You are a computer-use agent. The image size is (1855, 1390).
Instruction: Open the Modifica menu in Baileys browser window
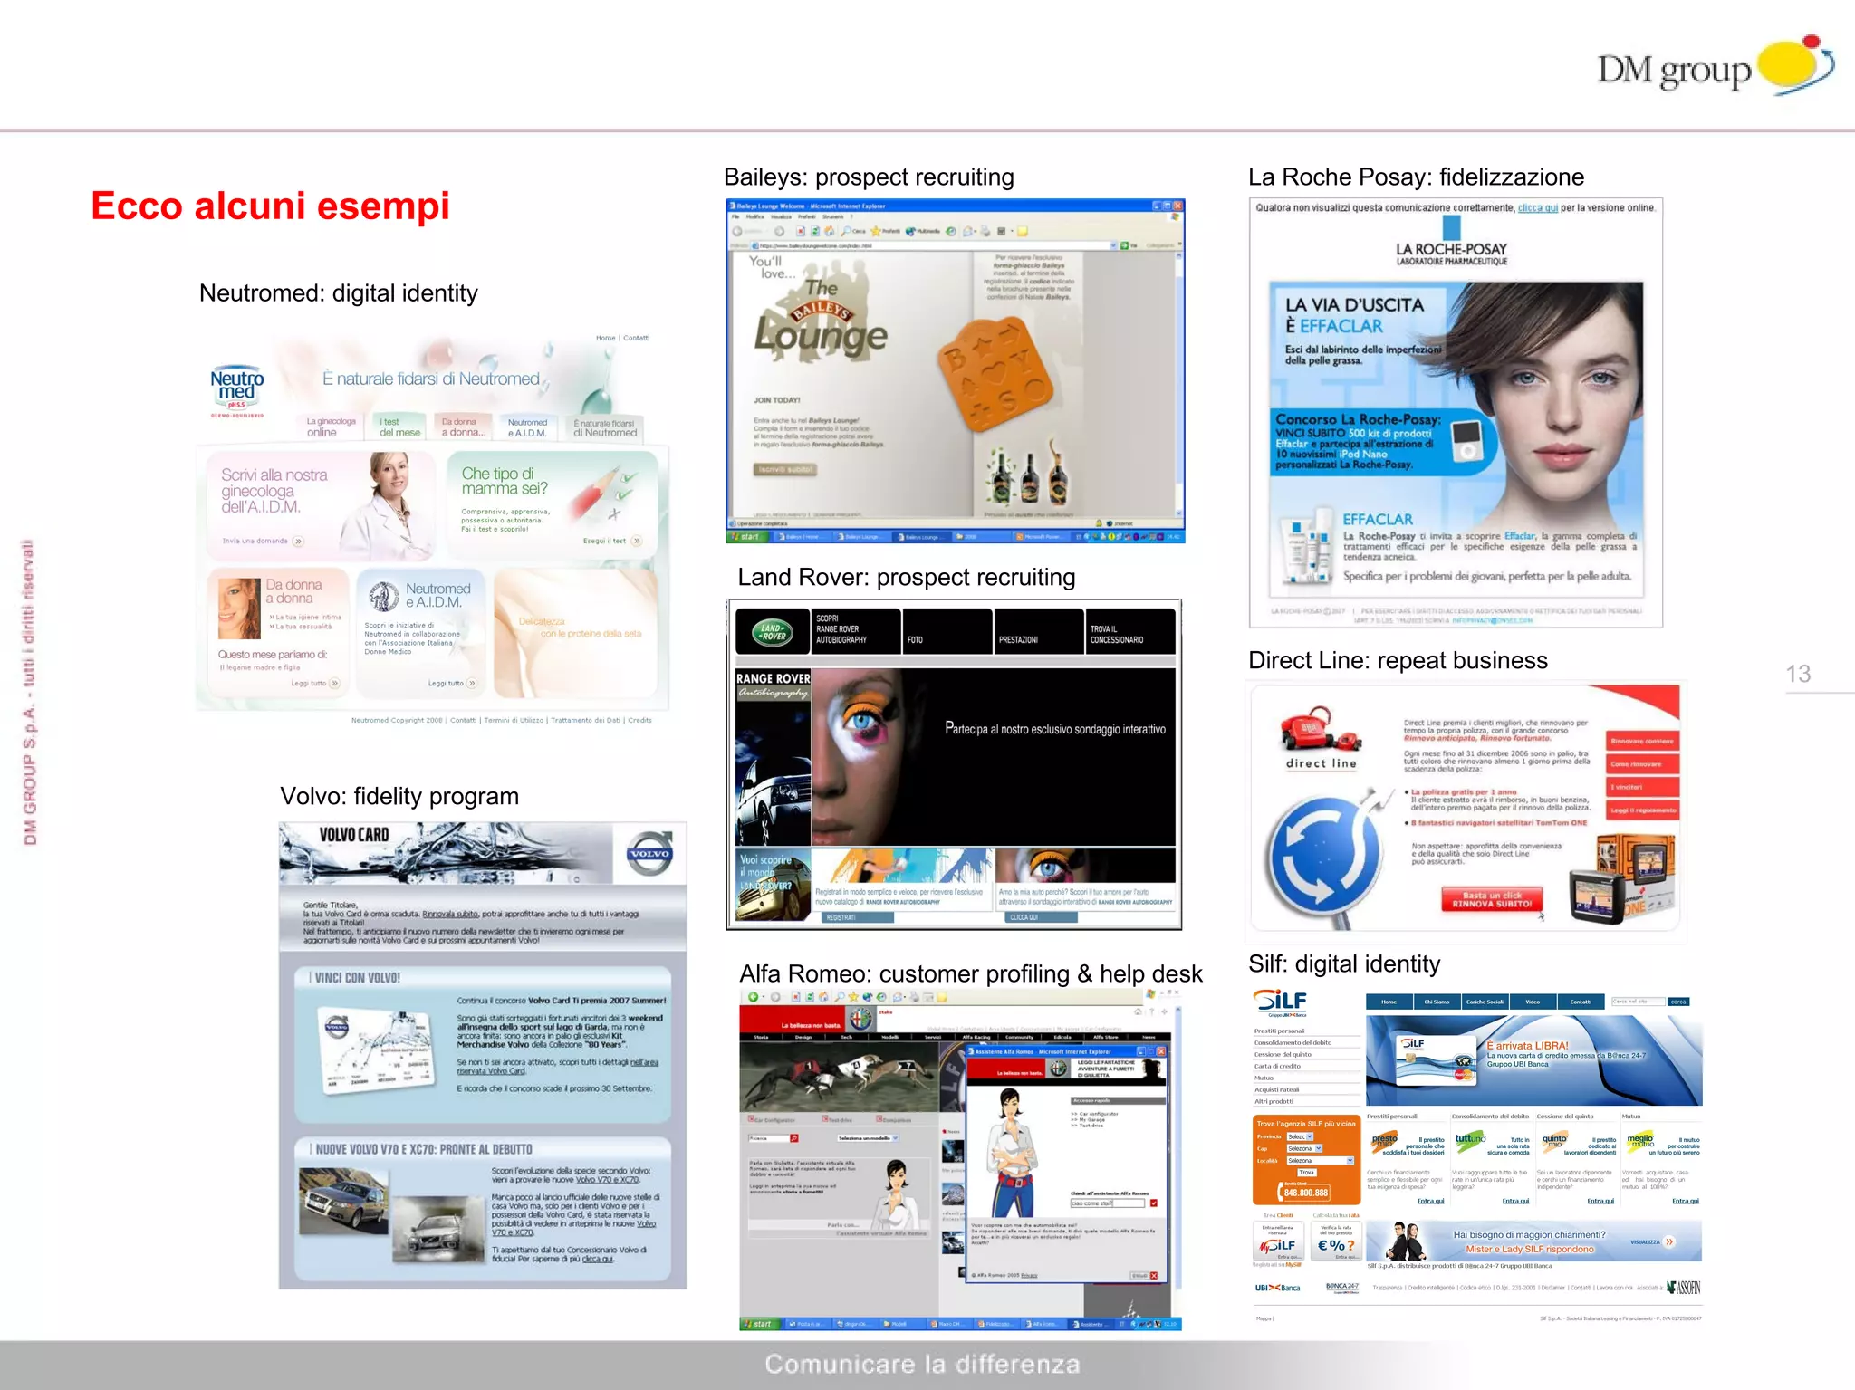tap(754, 216)
